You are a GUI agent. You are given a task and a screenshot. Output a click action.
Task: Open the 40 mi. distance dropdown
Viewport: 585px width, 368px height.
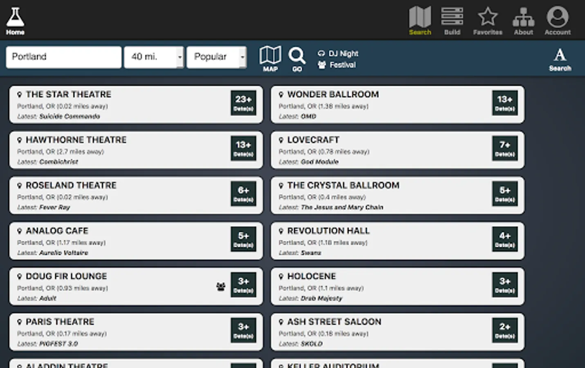[x=154, y=57]
